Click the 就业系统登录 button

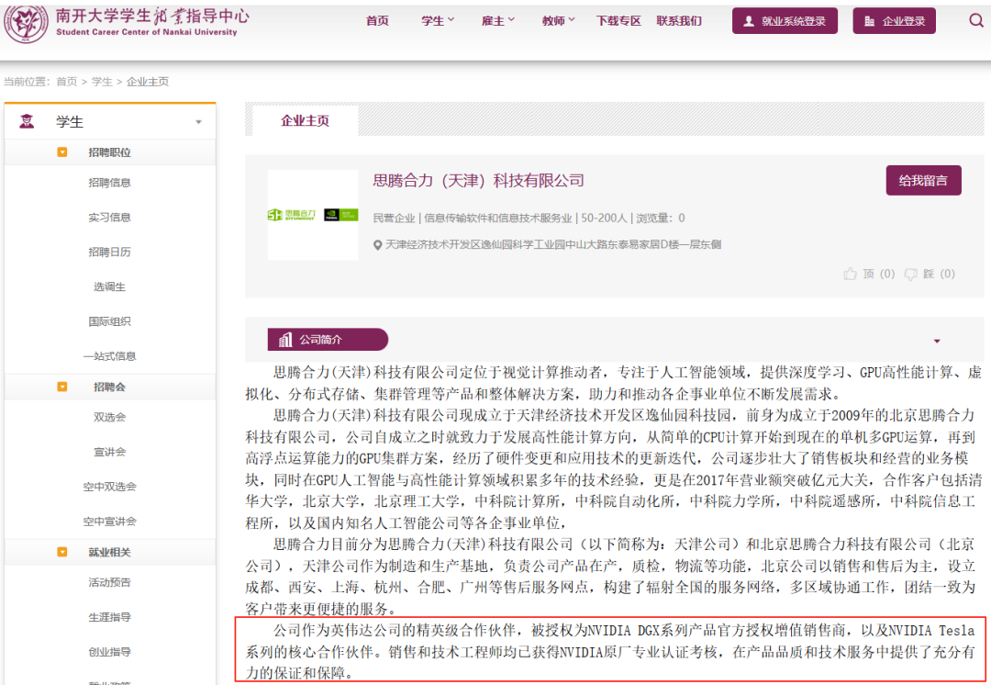click(x=785, y=21)
